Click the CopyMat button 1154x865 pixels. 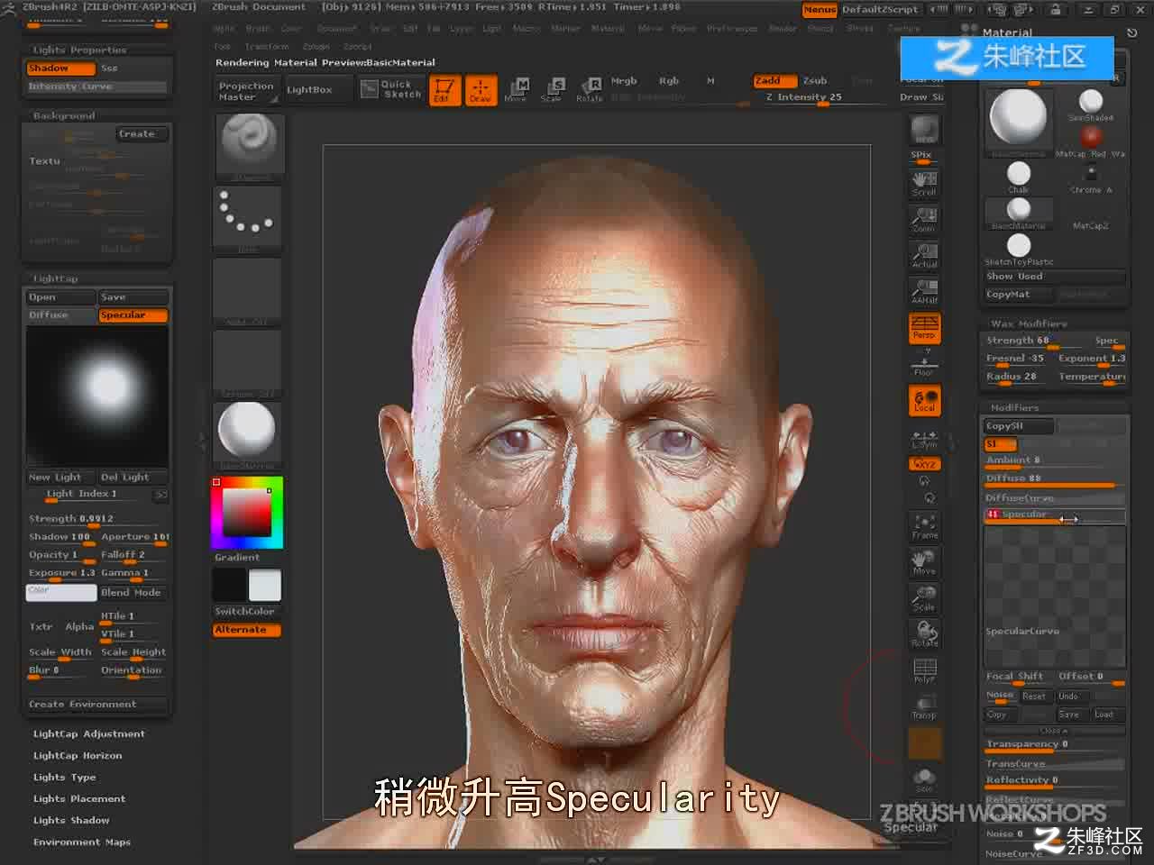click(1018, 295)
